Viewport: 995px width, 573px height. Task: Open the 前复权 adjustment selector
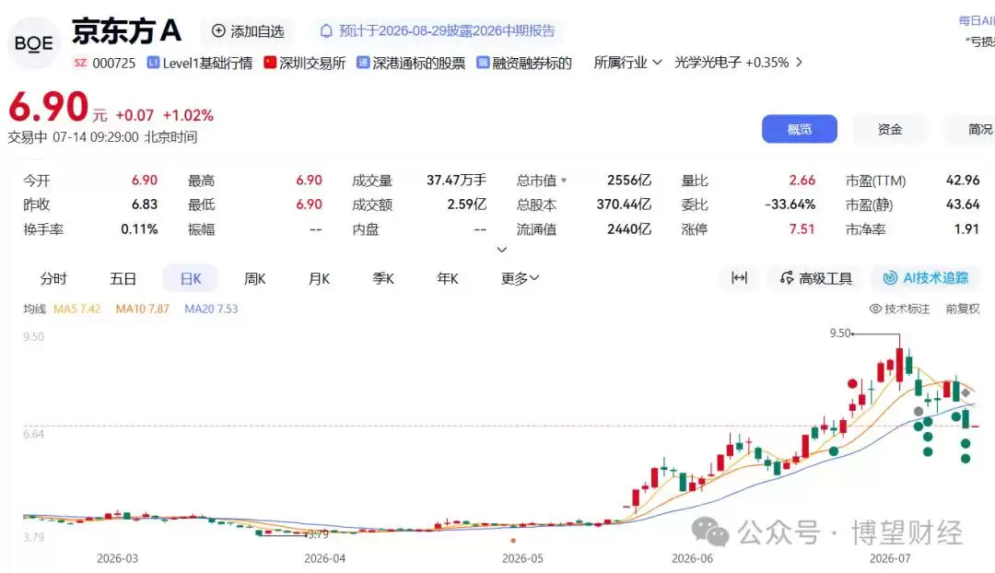pos(963,309)
